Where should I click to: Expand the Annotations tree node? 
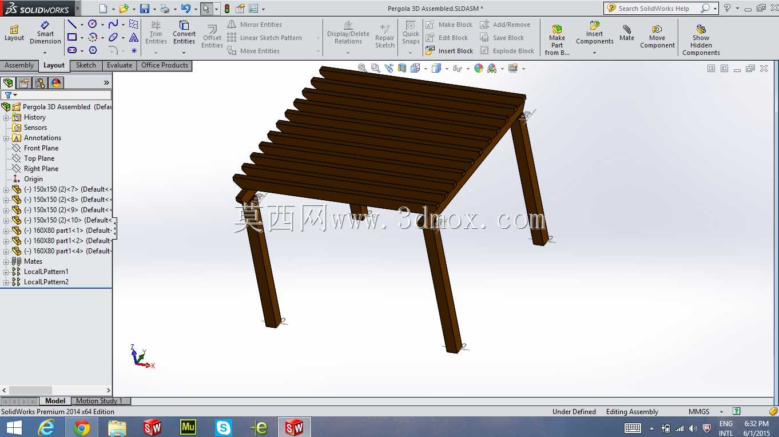pos(6,138)
